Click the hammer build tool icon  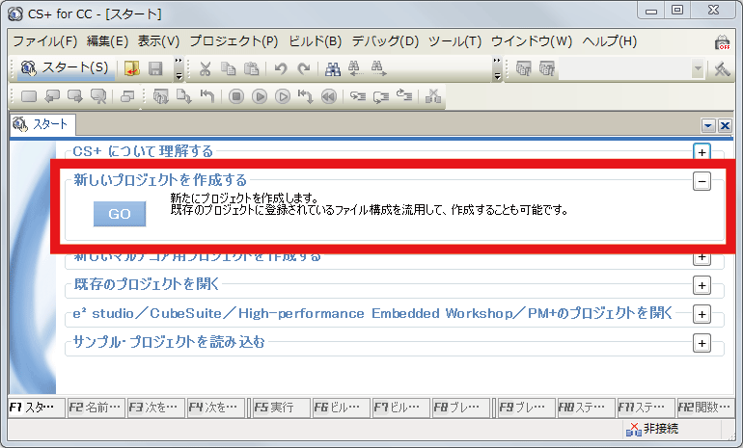[x=722, y=69]
